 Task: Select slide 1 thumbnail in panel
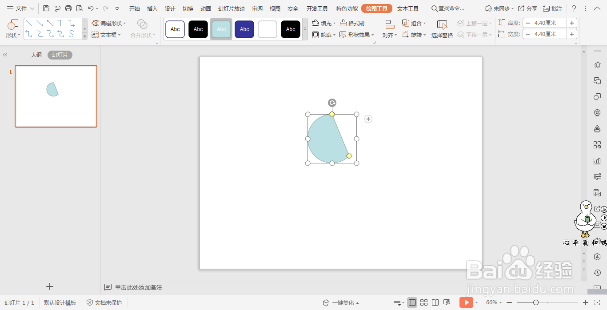[56, 96]
